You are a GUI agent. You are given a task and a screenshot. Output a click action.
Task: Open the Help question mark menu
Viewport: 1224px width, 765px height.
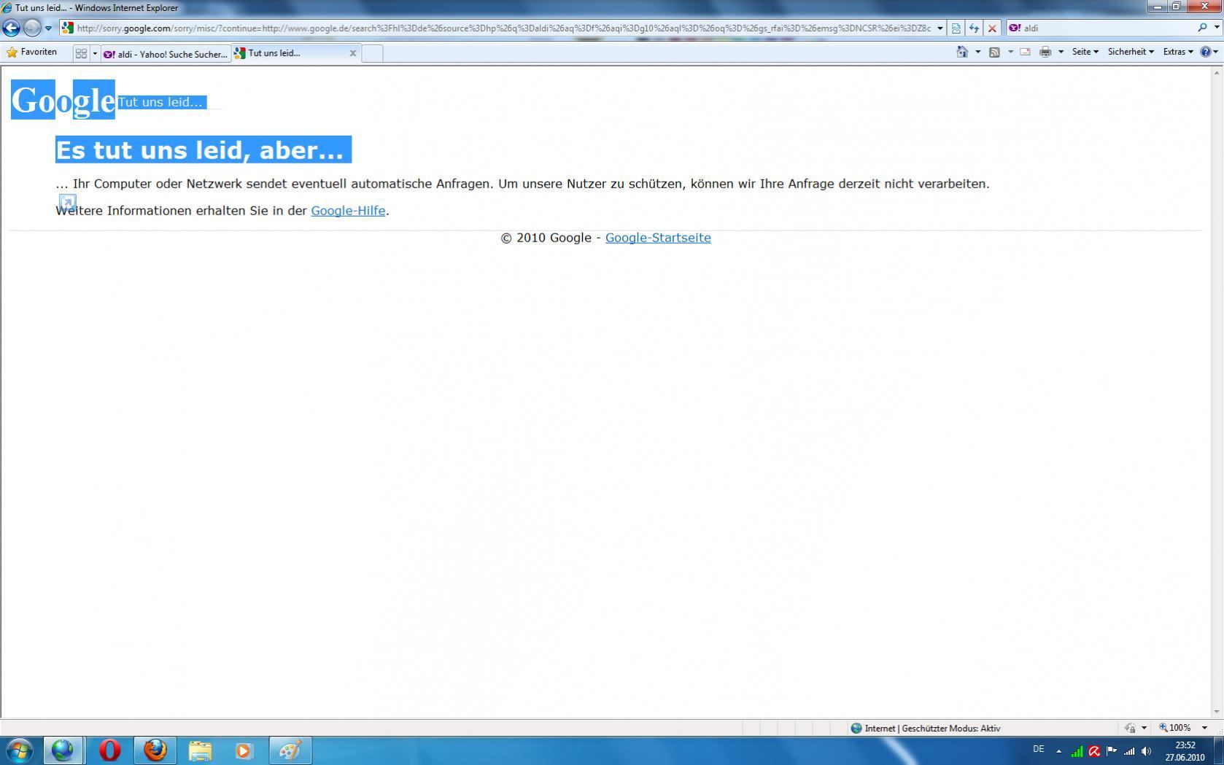tap(1209, 52)
